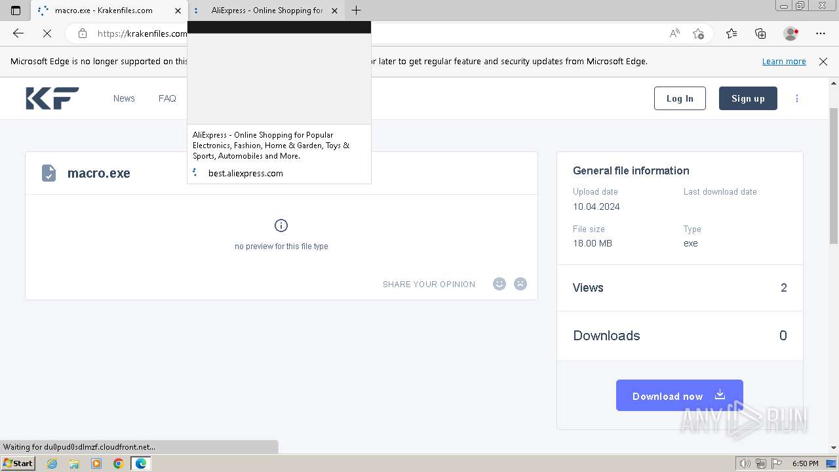Screen dimensions: 839x472
Task: Open the tab actions menu icon
Action: 16,10
